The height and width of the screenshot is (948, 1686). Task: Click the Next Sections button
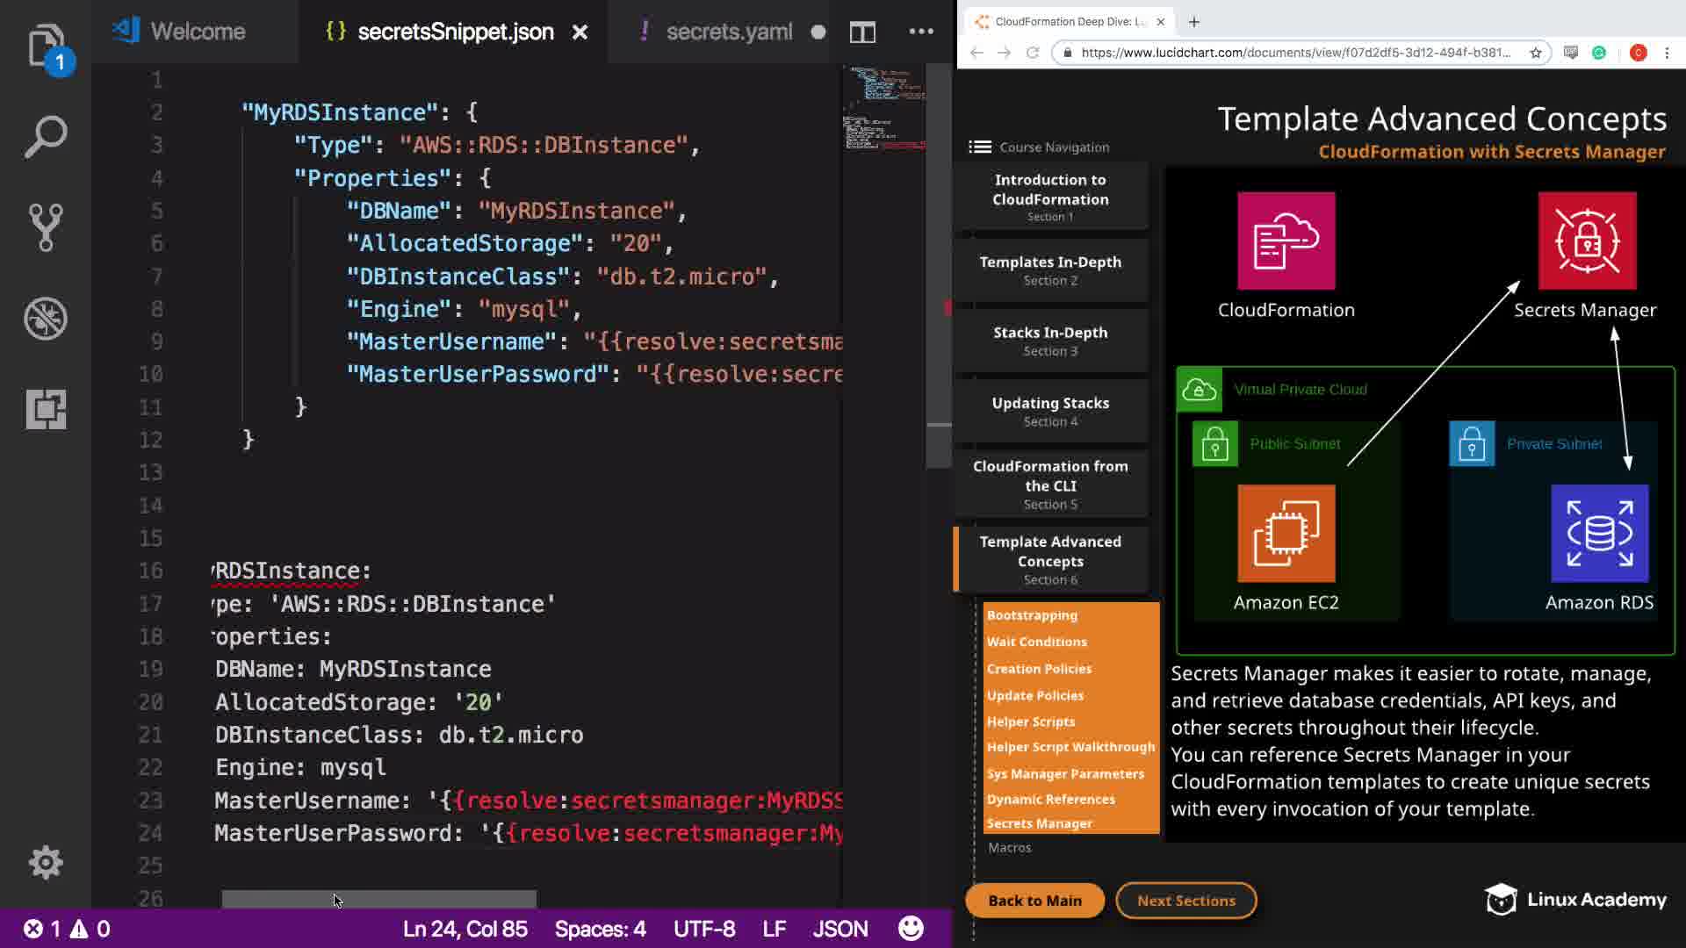pyautogui.click(x=1185, y=901)
